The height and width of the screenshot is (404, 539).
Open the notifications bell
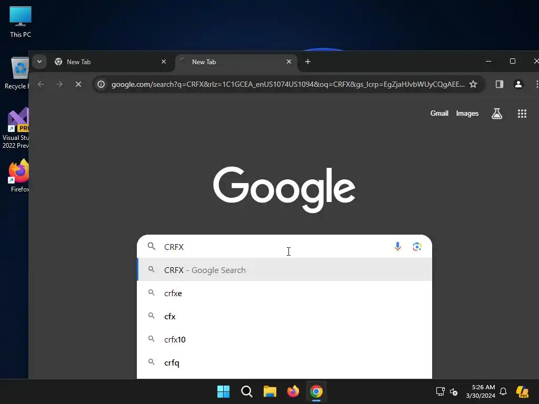(x=503, y=391)
